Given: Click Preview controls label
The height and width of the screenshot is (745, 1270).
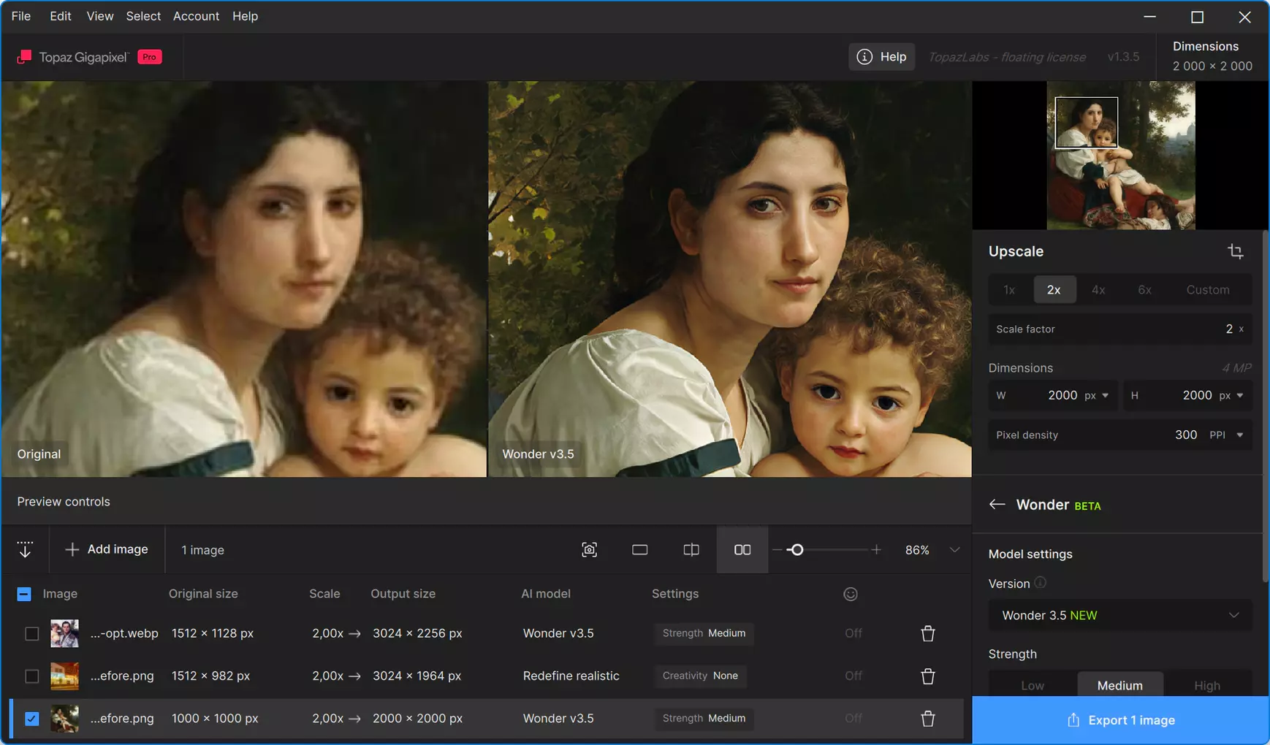Looking at the screenshot, I should coord(64,502).
